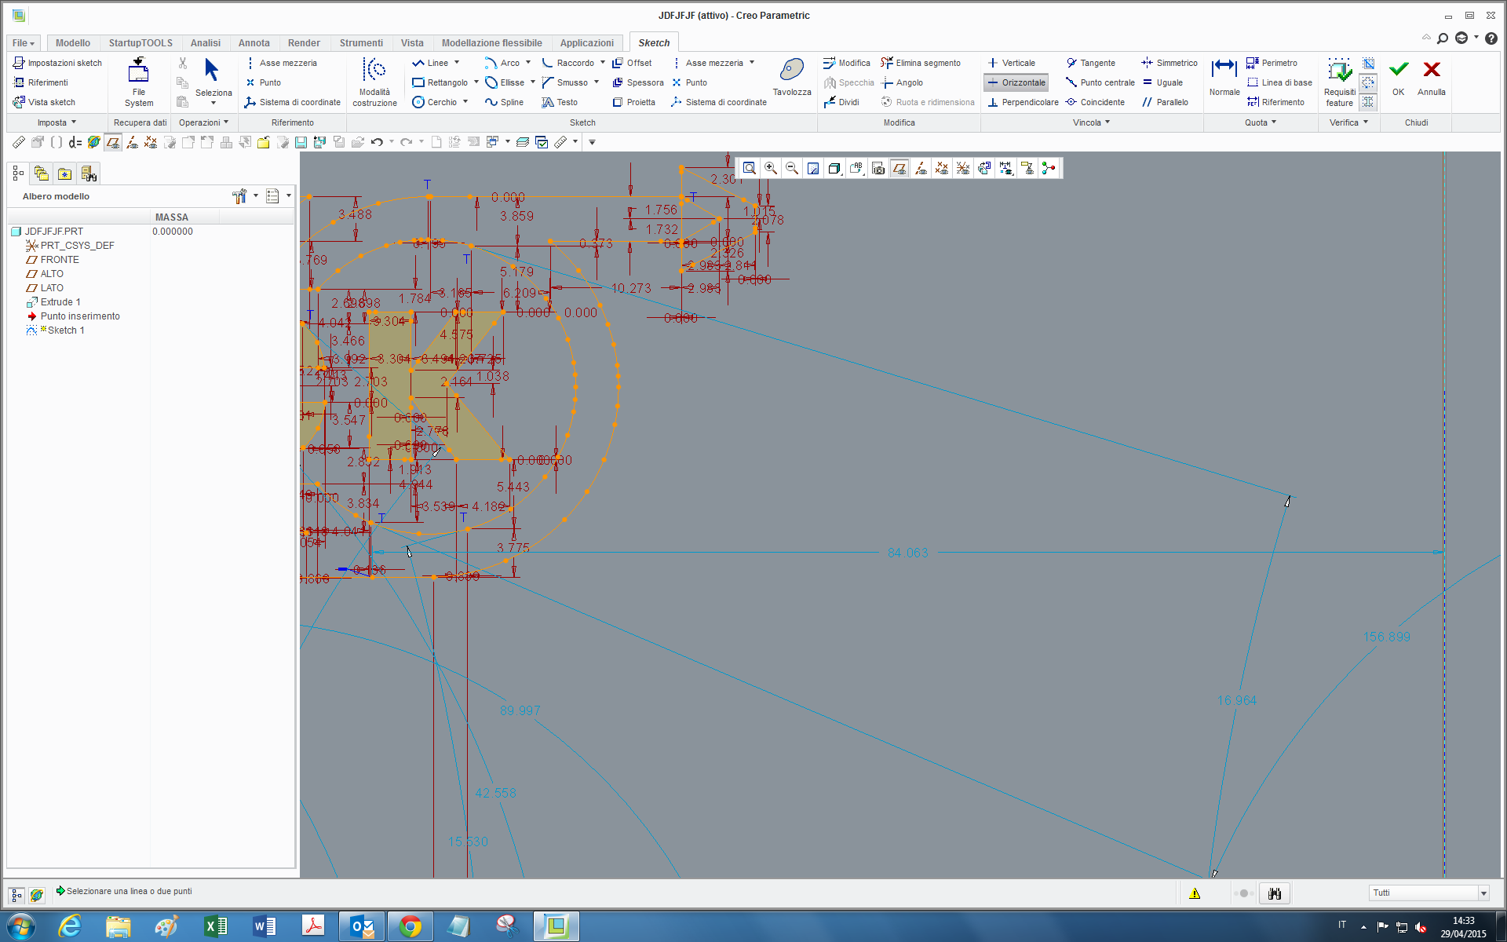Screen dimensions: 1507x942
Task: Click Refit zoom in graphics toolbar
Action: point(750,168)
